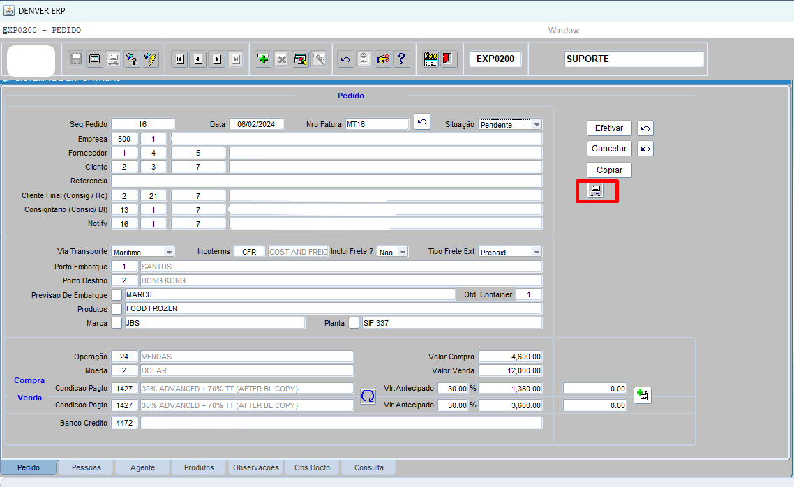Click undo arrow beside Efetivar button
Image resolution: width=794 pixels, height=487 pixels.
click(x=645, y=128)
